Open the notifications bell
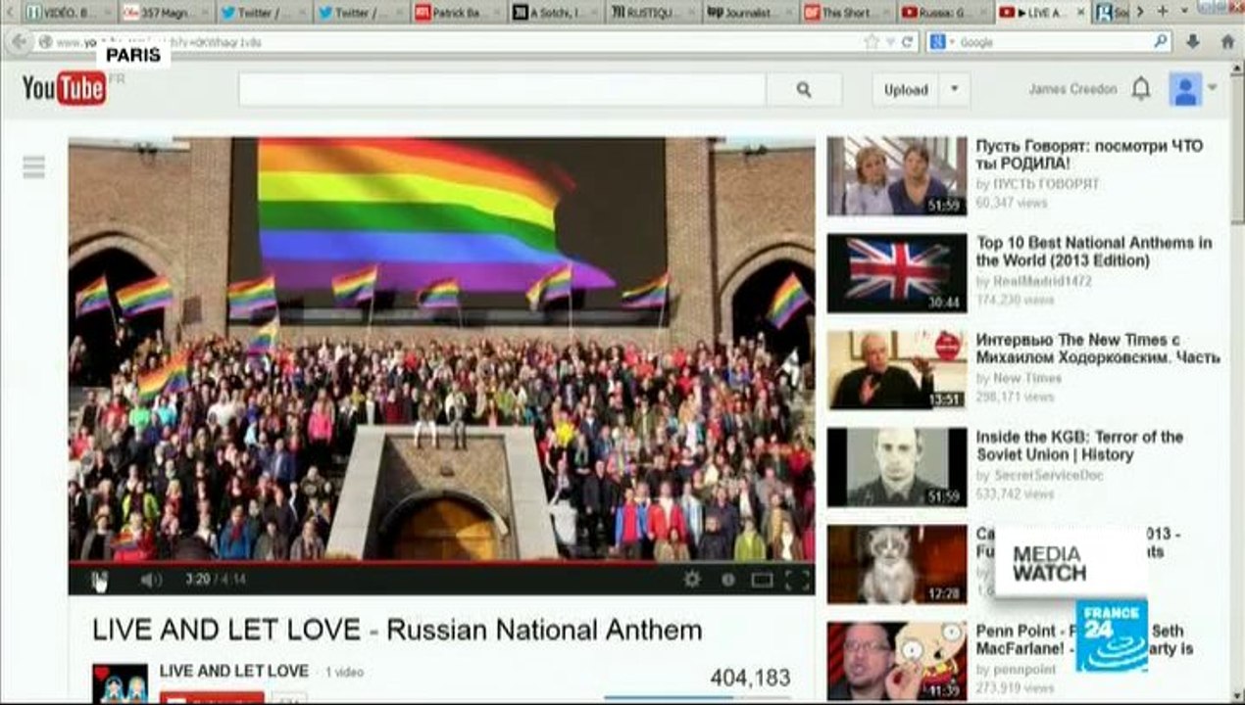The image size is (1245, 705). 1141,89
